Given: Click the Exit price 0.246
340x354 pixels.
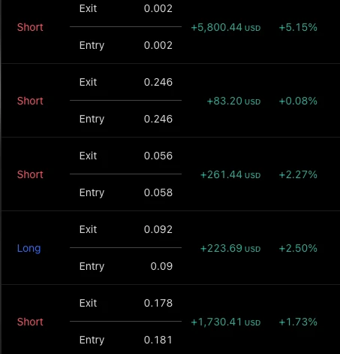Looking at the screenshot, I should 158,82.
